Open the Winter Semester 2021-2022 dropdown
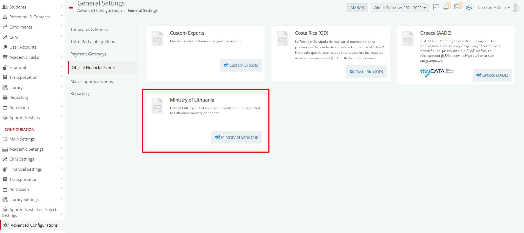Image resolution: width=524 pixels, height=233 pixels. click(x=400, y=8)
